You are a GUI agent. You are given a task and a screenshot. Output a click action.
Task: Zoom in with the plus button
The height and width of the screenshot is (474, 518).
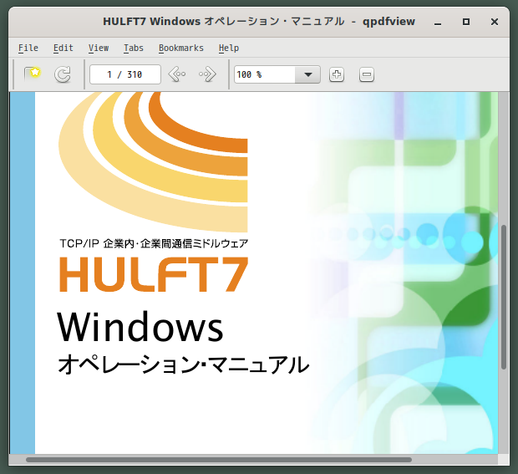(x=337, y=74)
